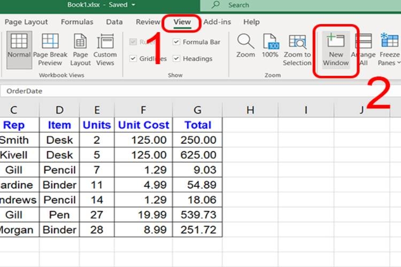Toggle the Headings checkbox
Image resolution: width=401 pixels, height=267 pixels.
click(177, 59)
